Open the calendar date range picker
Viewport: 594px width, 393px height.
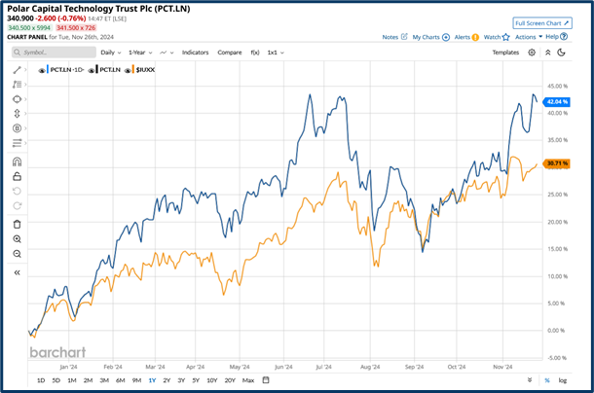(266, 380)
